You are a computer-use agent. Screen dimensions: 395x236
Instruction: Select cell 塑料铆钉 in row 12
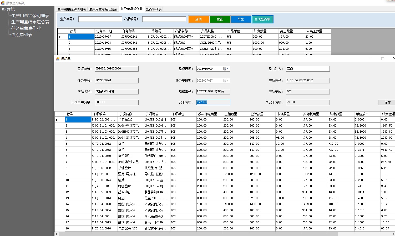click(x=131, y=192)
